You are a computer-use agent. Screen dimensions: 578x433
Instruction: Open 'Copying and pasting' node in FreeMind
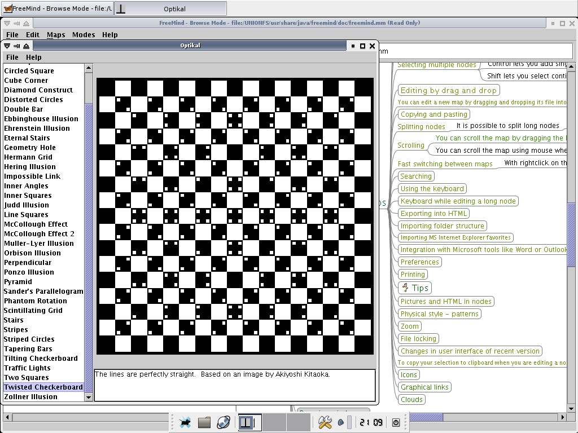434,114
